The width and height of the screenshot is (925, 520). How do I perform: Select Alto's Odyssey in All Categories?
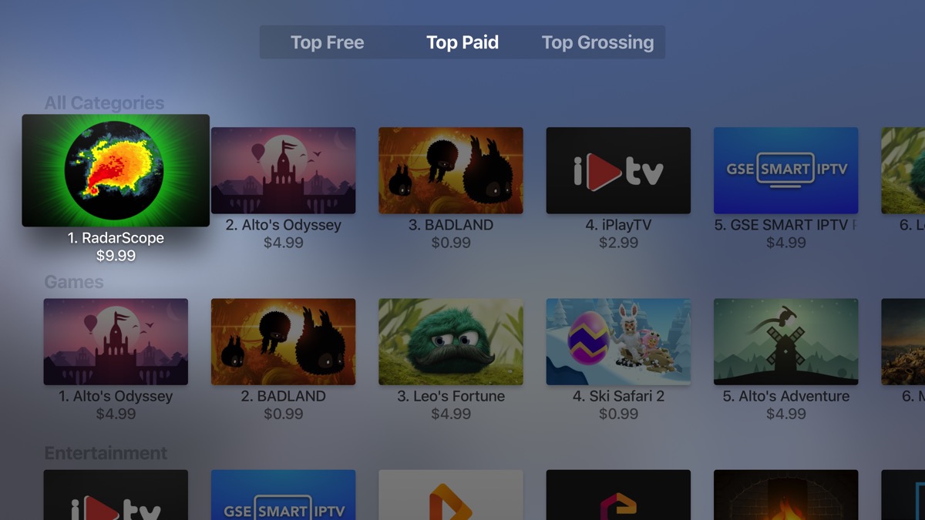point(284,170)
